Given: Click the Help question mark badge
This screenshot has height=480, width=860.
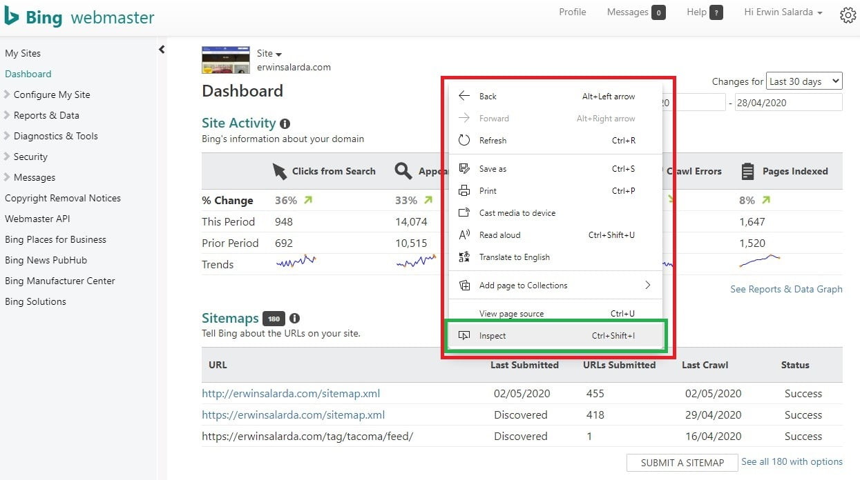Looking at the screenshot, I should point(716,12).
